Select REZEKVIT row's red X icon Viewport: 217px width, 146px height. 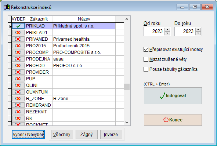[x=18, y=112]
